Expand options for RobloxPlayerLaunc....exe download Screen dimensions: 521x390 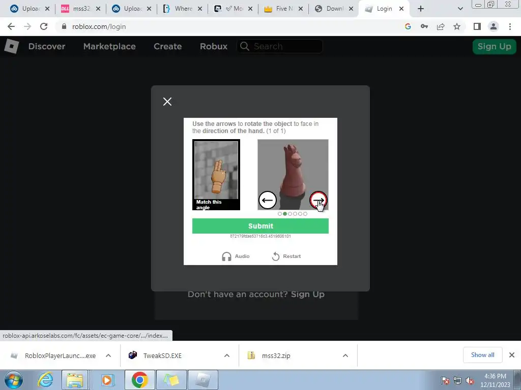[x=108, y=355]
